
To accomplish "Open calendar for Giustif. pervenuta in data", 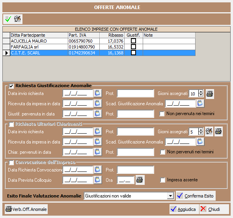I will 98,114.
